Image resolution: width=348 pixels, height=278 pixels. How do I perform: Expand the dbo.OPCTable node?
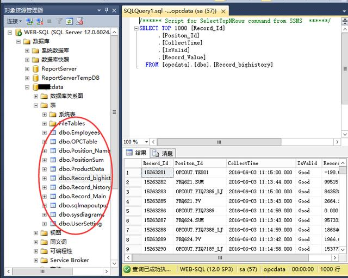click(45, 142)
